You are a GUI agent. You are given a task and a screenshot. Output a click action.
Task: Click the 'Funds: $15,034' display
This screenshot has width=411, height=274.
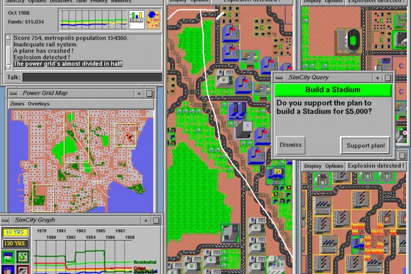click(x=26, y=22)
